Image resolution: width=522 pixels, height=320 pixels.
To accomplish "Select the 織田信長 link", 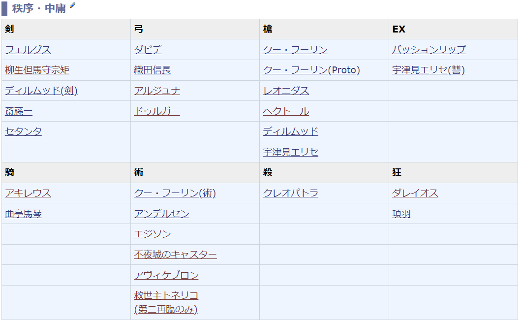I will (x=153, y=70).
